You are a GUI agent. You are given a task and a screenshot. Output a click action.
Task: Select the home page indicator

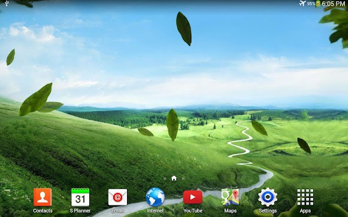point(174,178)
